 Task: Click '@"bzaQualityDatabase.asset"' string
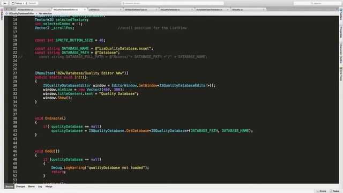coord(123,49)
